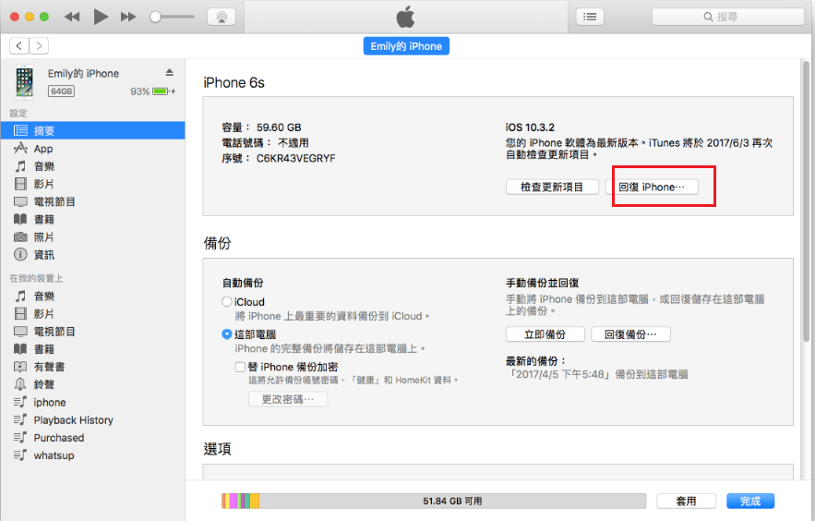
Task: Click 回復 iPhone… button
Action: coord(652,188)
